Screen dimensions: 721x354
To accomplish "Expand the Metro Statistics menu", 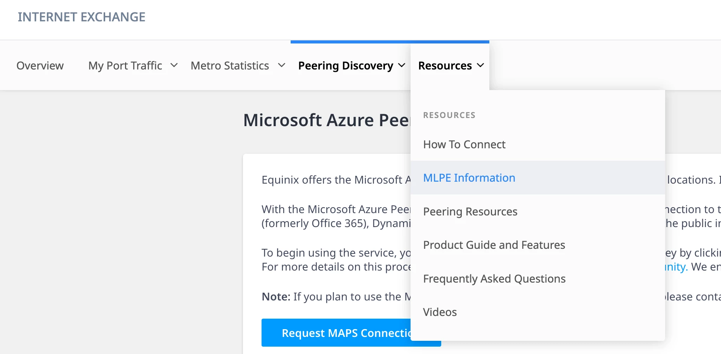I will coord(230,66).
